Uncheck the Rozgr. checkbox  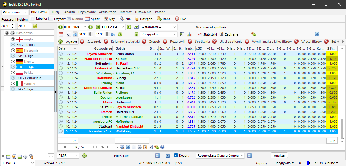coord(176,155)
